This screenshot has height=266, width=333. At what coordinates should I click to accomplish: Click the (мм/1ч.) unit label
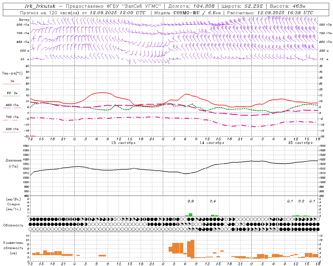tap(14, 209)
